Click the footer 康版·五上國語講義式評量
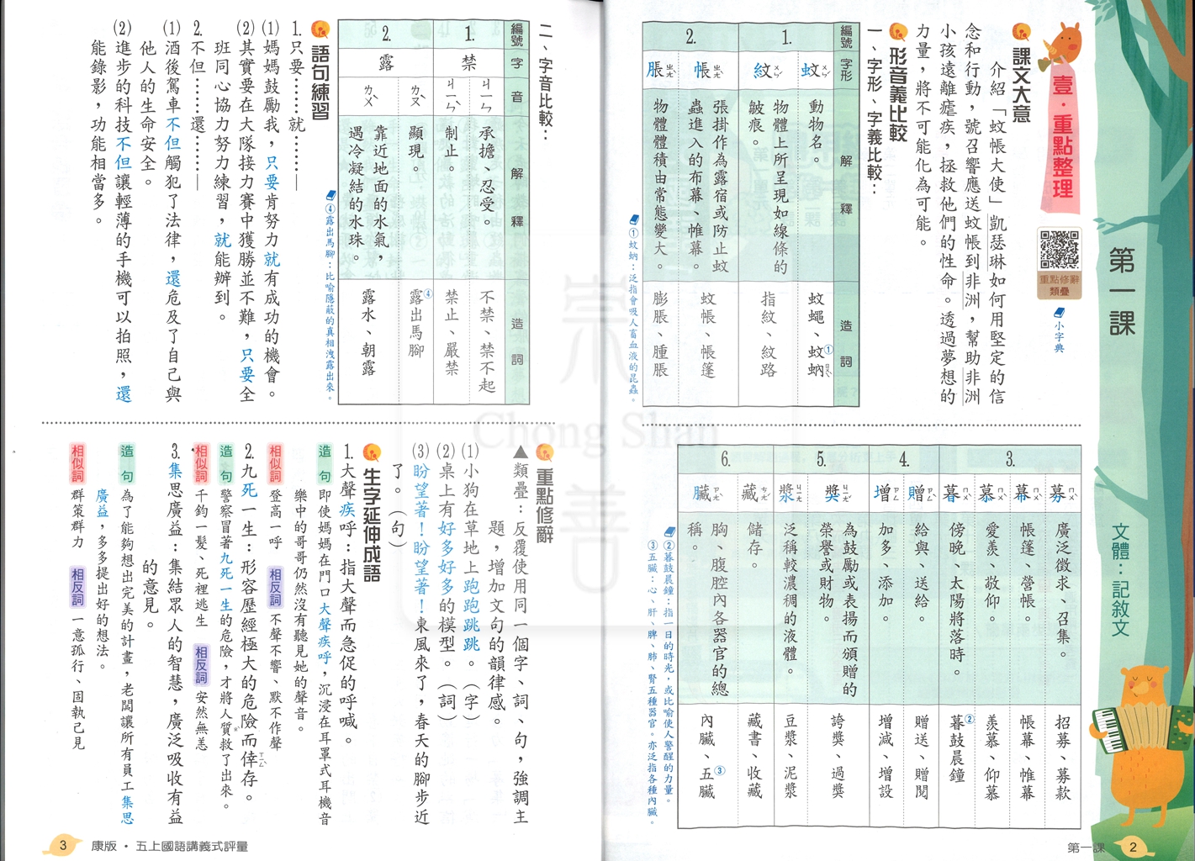 coord(170,846)
